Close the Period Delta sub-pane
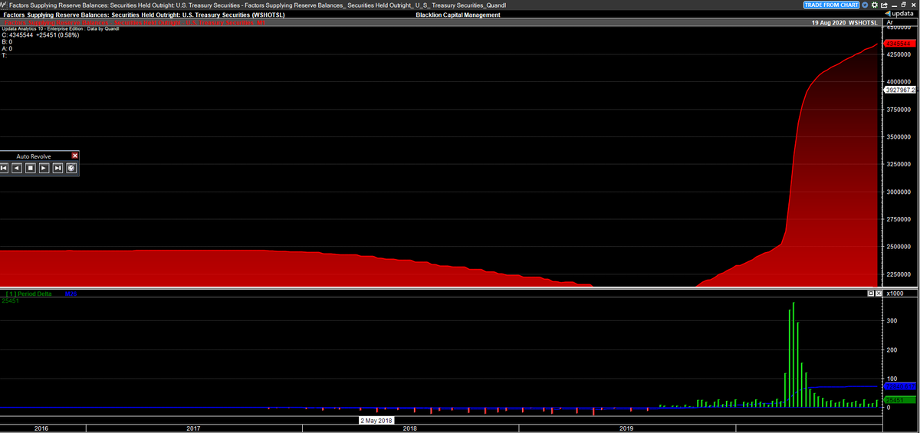 pos(879,294)
